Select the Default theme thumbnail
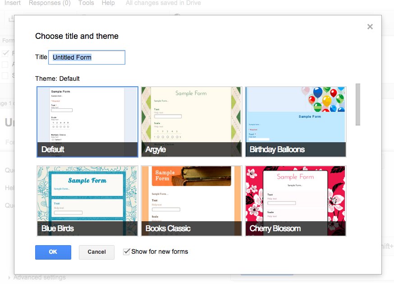Viewport: 394px width, 284px height. 87,122
